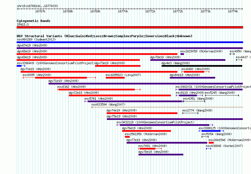The image size is (251, 174).
Task: Click the esv2641546 (McKernan2009) variant label
Action: (x=230, y=140)
